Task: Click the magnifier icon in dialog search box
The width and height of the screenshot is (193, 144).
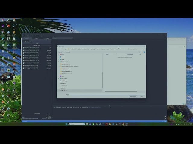Action: 144,49
